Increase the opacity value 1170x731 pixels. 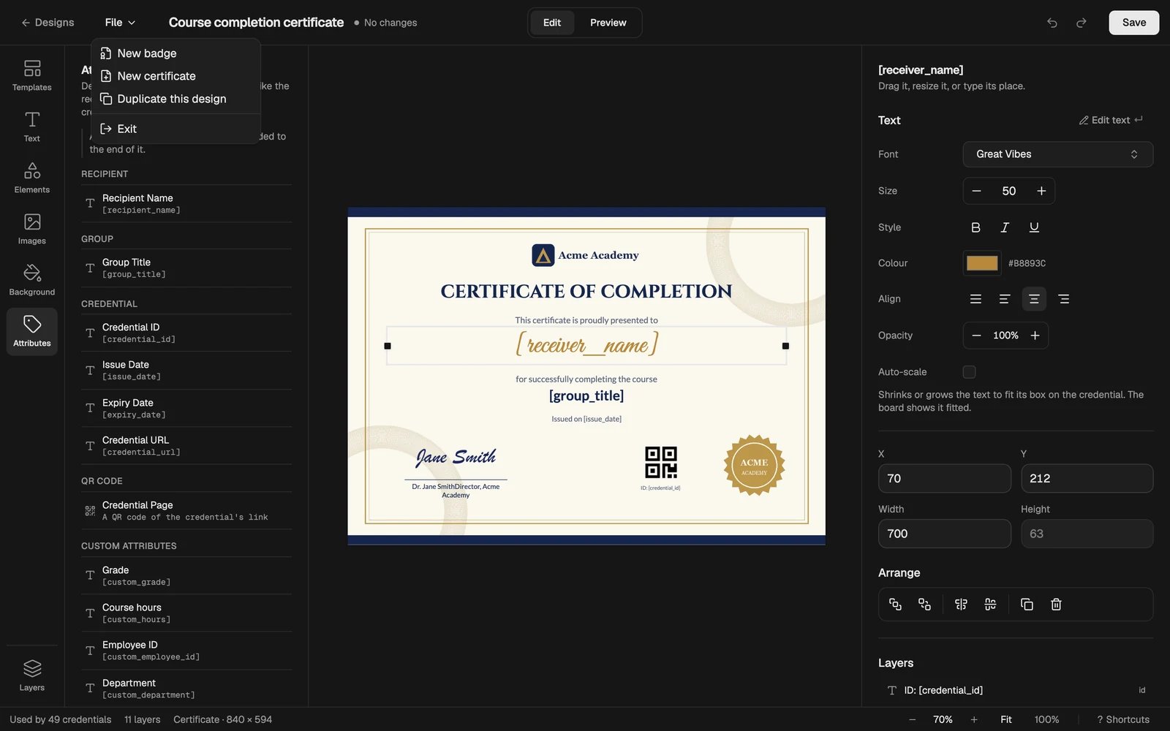(1035, 336)
